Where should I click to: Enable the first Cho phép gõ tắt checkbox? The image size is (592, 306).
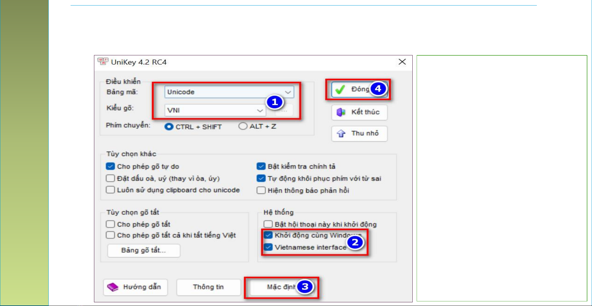(x=110, y=224)
